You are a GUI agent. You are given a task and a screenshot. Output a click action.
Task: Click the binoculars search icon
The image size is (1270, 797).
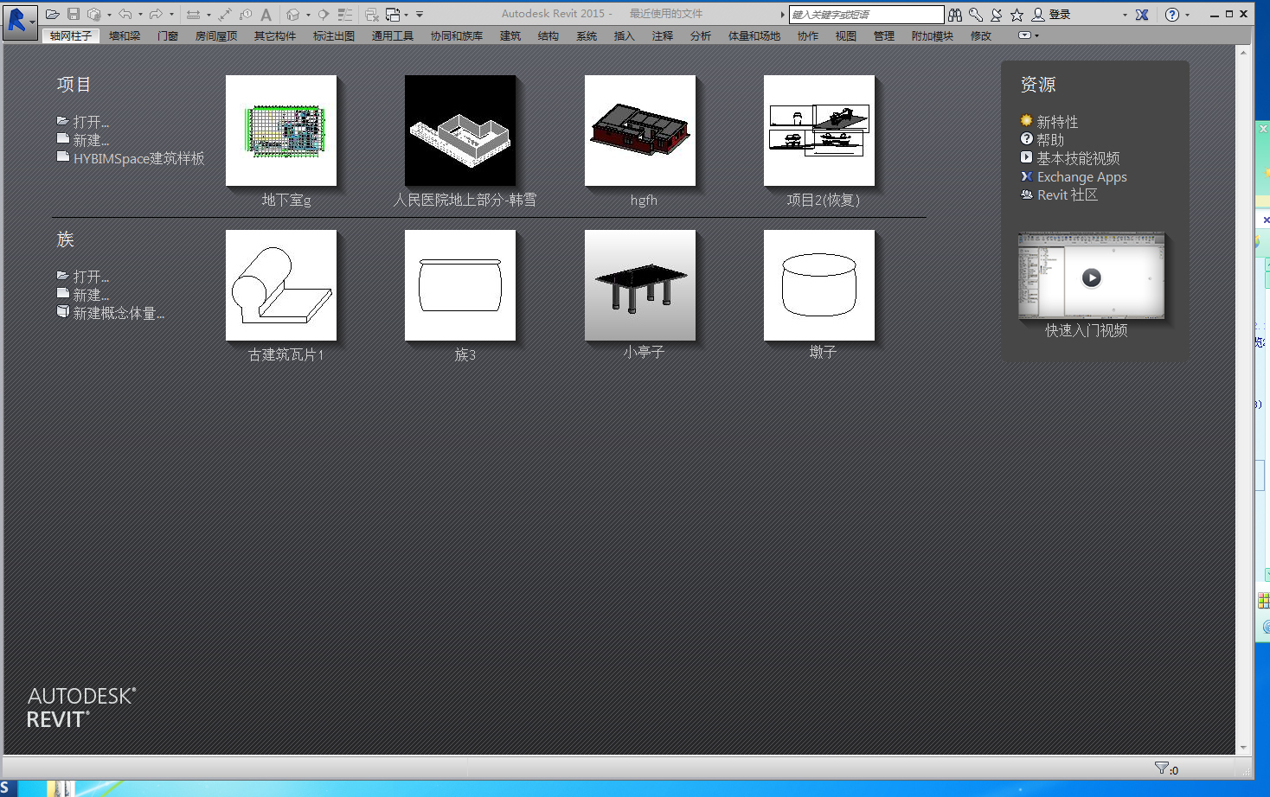955,15
